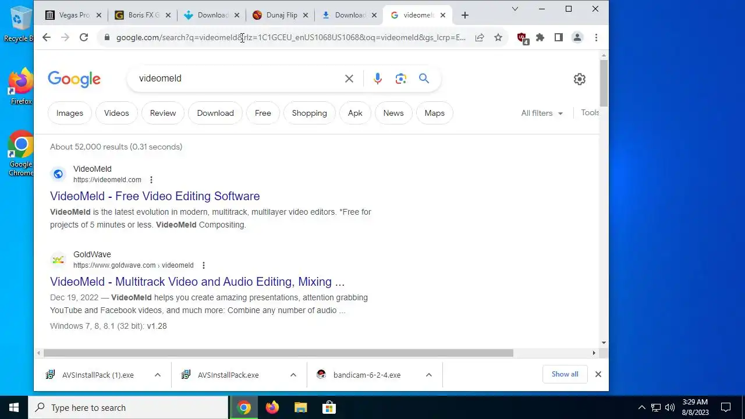Select the Apk filter chip
745x419 pixels.
click(x=355, y=113)
